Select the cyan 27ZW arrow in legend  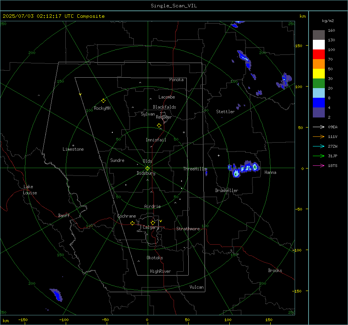tap(319, 146)
